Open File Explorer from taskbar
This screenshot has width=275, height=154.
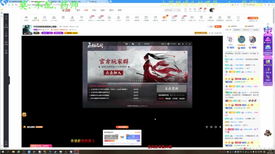[13, 152]
